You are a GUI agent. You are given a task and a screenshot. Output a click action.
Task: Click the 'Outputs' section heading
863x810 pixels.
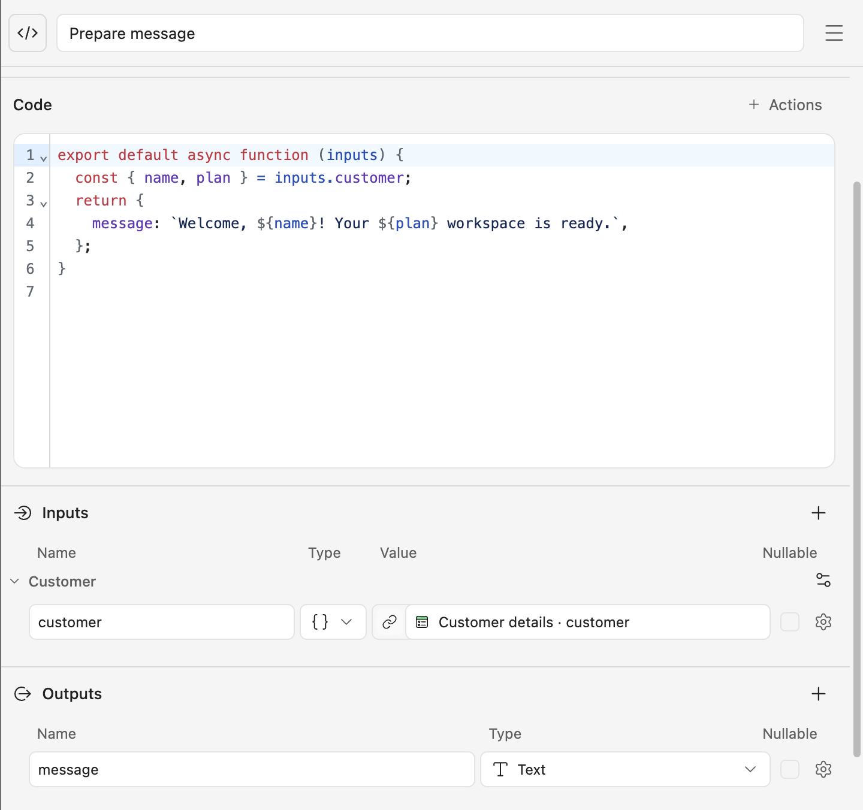(x=72, y=694)
